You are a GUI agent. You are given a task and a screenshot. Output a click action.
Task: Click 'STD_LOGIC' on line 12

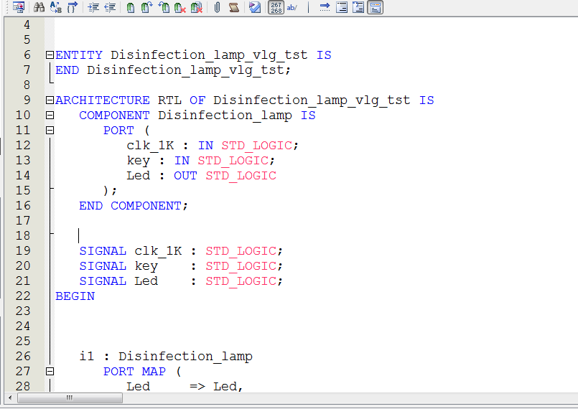point(256,146)
